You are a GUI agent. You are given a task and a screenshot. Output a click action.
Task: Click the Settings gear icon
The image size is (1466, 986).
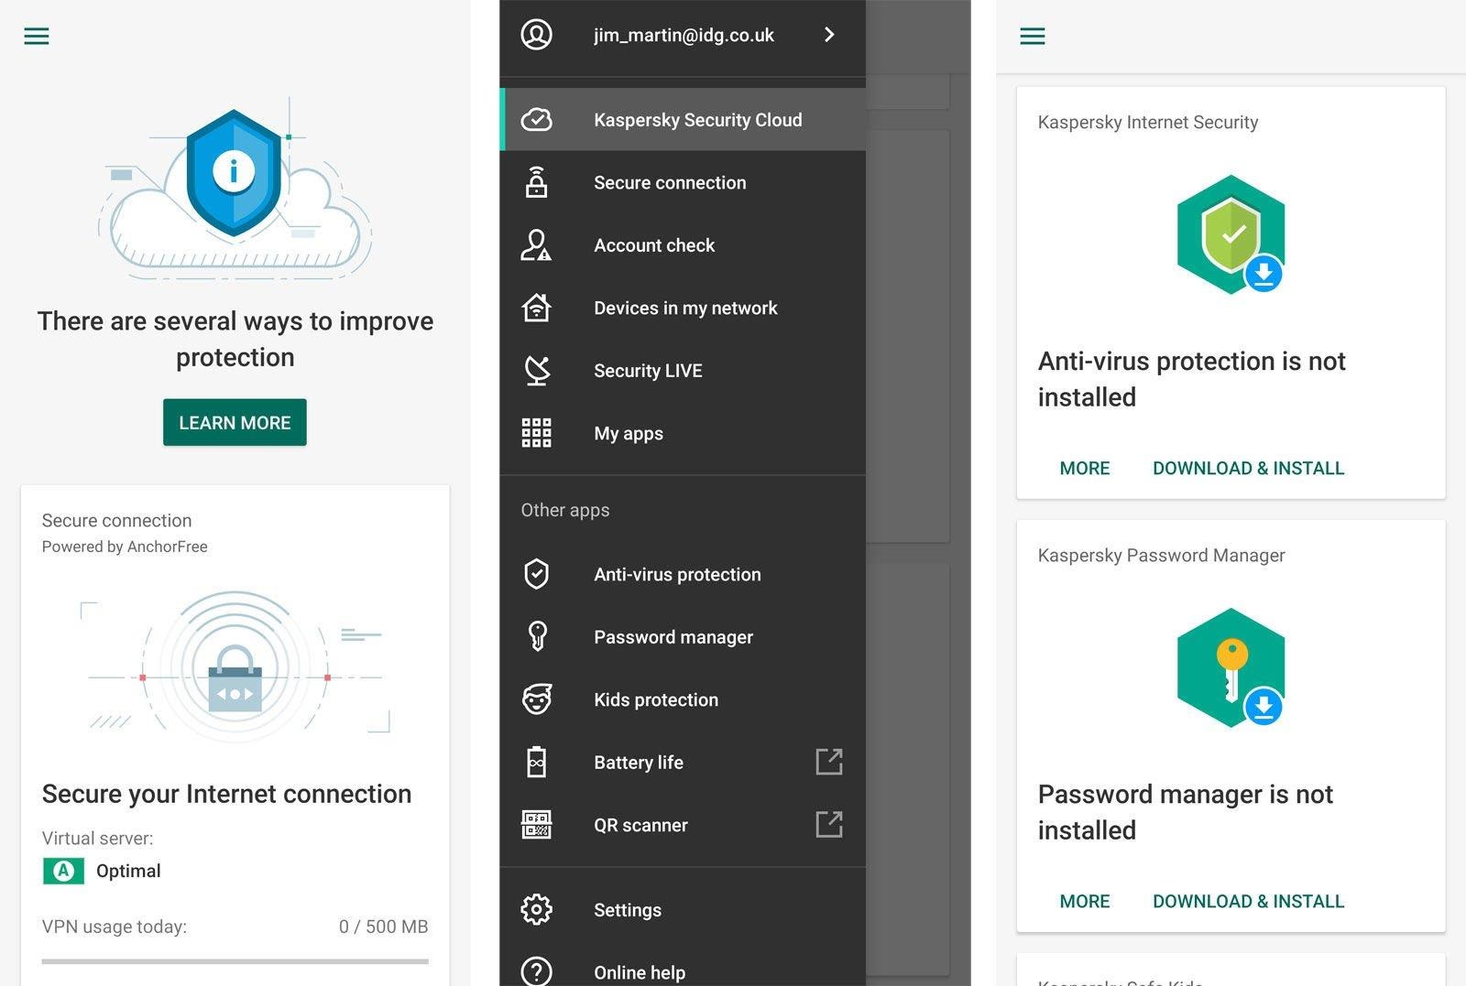pyautogui.click(x=537, y=909)
